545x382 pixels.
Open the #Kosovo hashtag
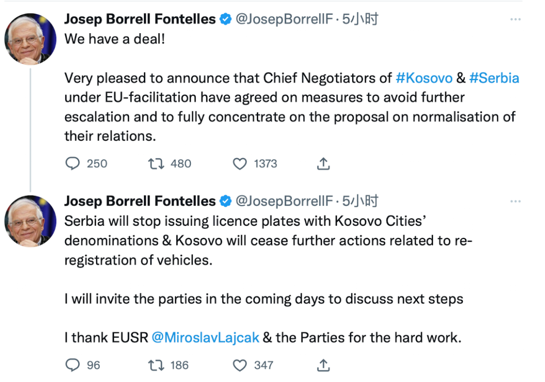pyautogui.click(x=424, y=78)
